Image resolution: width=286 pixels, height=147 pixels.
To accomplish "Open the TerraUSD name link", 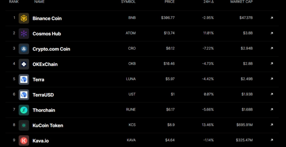I will coord(43,95).
